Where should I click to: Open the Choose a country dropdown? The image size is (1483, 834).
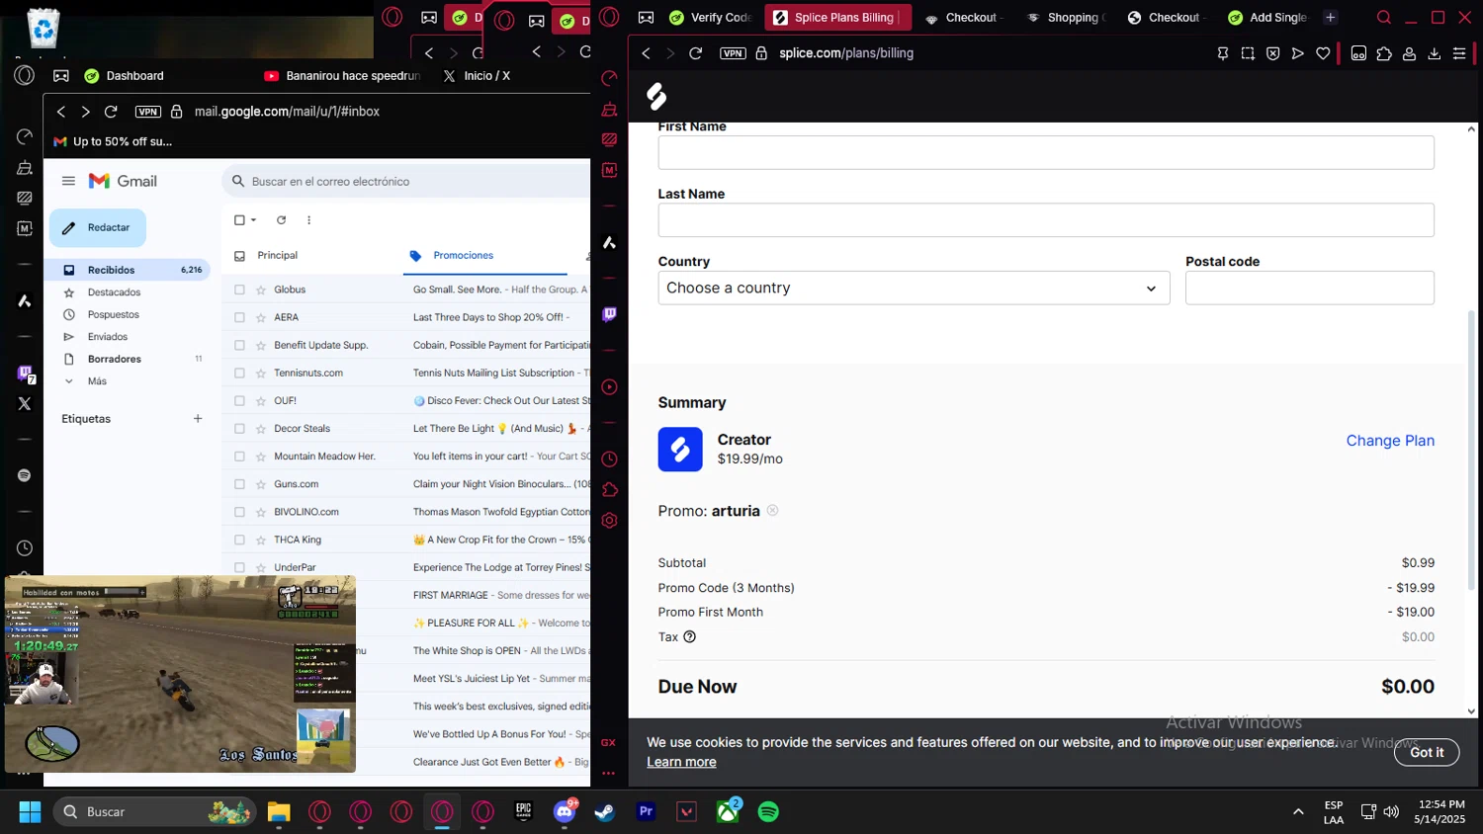[x=913, y=289]
